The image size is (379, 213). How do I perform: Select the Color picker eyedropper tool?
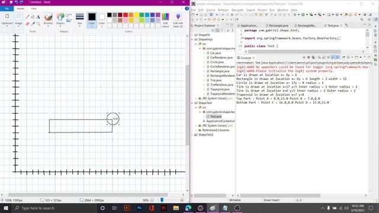(33, 24)
